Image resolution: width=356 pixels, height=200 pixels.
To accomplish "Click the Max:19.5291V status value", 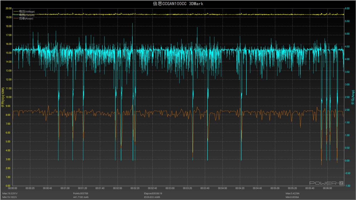I will click(x=10, y=193).
